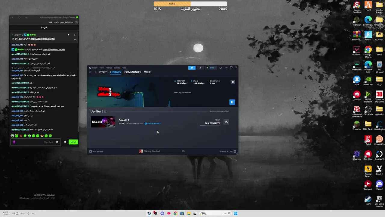Open Voicemod V3 desktop shortcut

click(357, 66)
